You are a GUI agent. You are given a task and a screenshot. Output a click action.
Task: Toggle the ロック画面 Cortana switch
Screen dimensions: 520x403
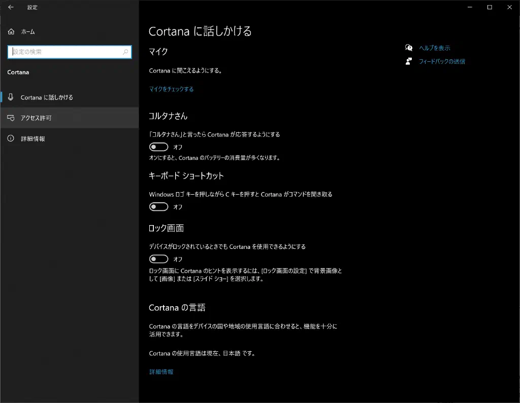pyautogui.click(x=159, y=259)
